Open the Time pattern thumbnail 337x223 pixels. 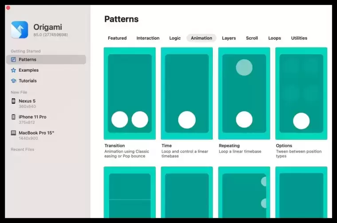(187, 93)
